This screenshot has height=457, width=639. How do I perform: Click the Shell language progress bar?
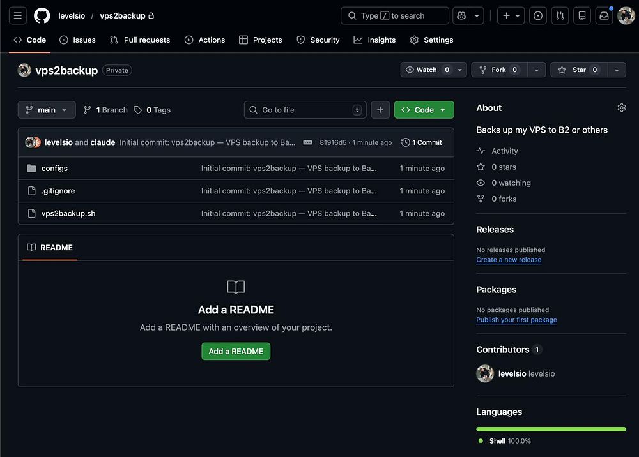tap(550, 429)
